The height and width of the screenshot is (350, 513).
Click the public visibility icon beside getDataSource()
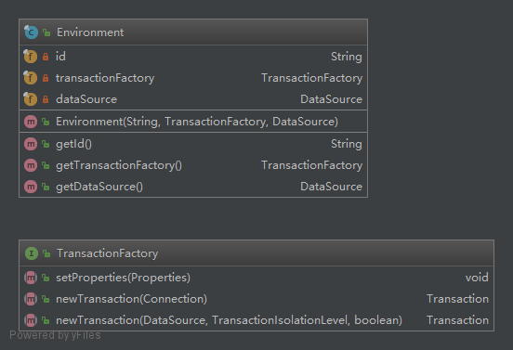point(46,187)
